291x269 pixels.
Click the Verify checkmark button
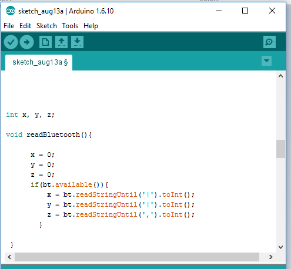pos(11,42)
